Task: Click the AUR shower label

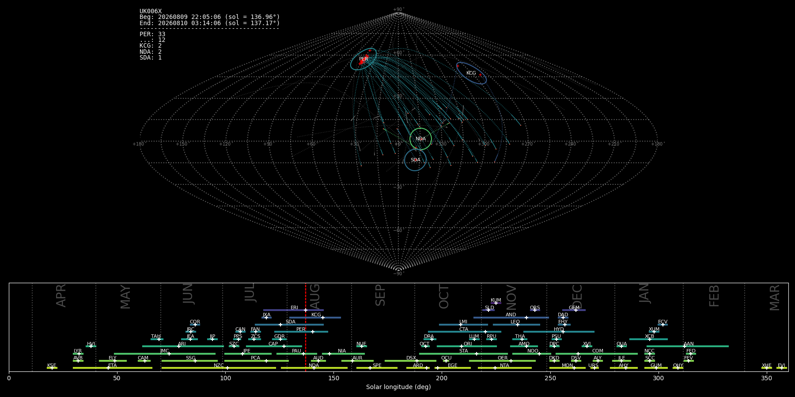Action: tap(357, 358)
